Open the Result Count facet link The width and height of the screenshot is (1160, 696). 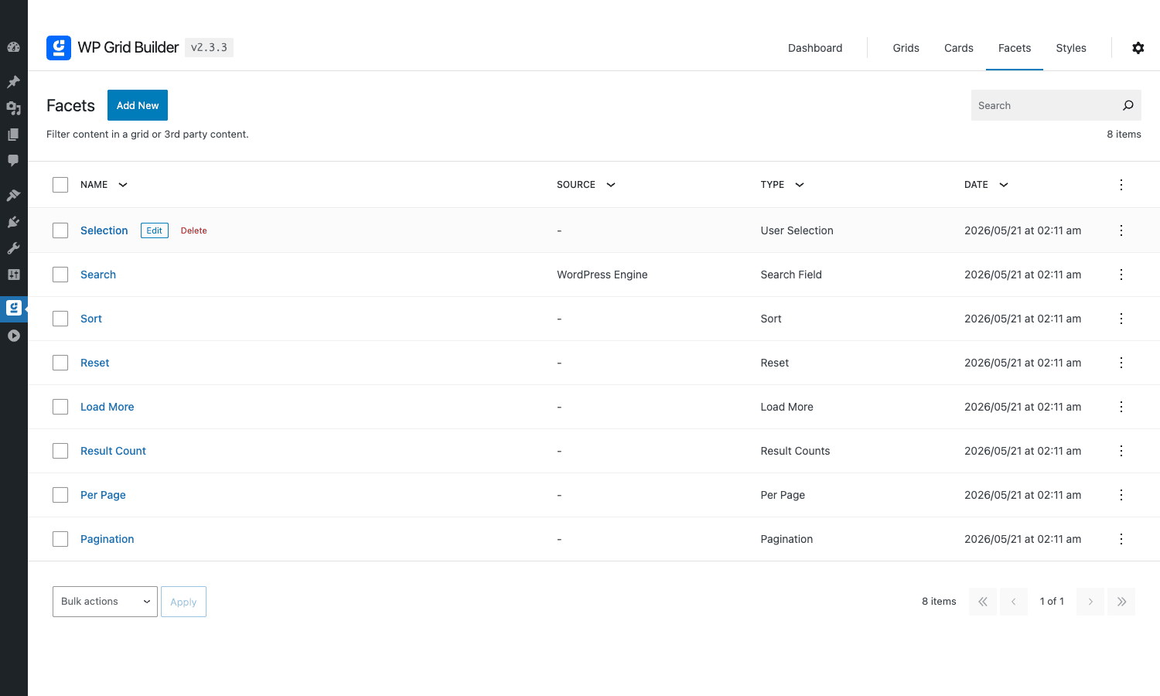113,451
